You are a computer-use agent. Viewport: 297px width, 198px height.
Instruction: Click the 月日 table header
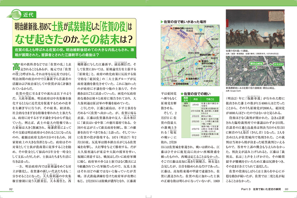point(195,99)
